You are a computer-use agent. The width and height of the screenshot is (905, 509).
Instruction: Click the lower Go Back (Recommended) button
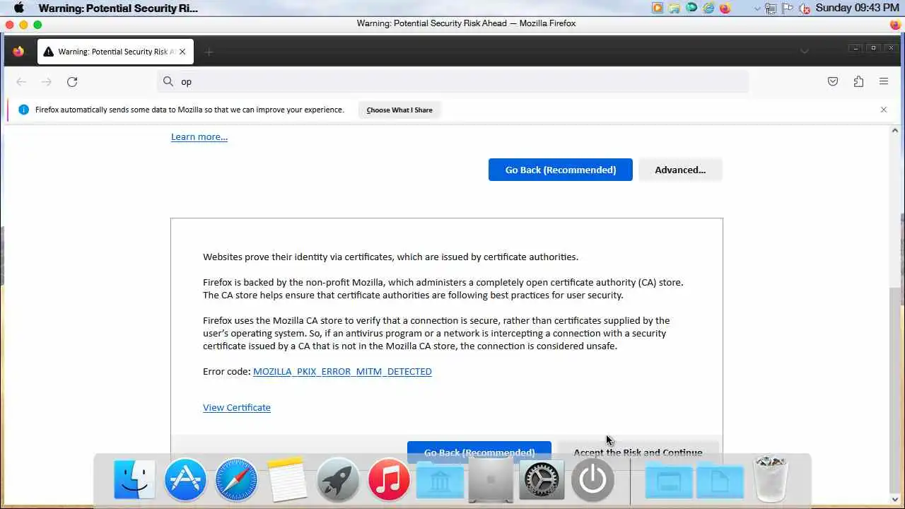pyautogui.click(x=479, y=451)
